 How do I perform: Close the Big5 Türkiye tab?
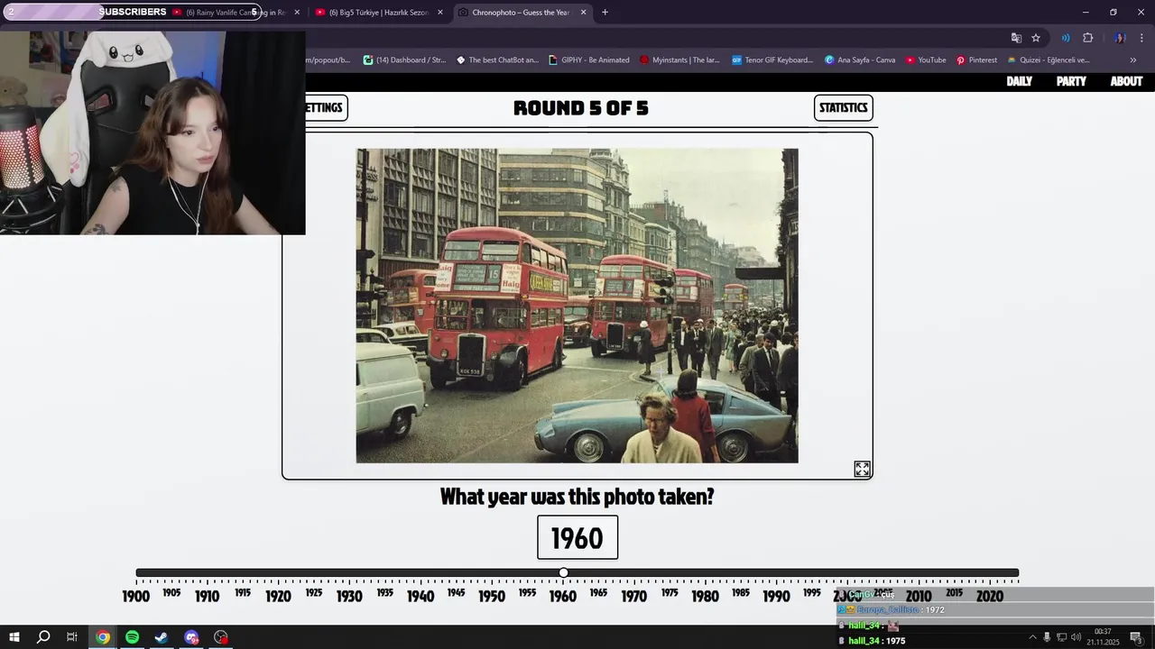[x=440, y=13]
